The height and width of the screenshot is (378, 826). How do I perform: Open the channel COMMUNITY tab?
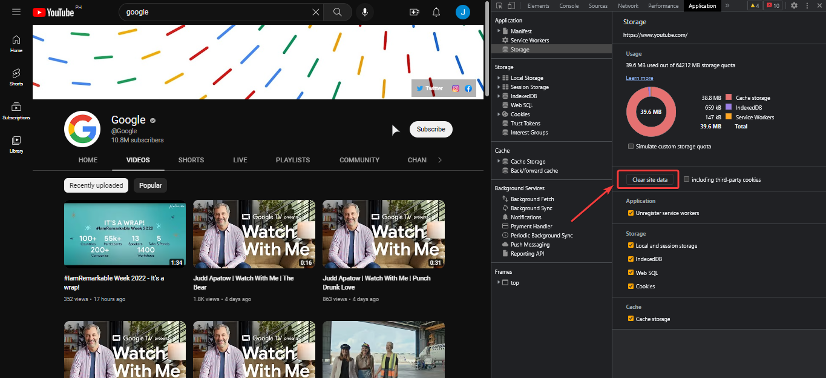coord(359,160)
